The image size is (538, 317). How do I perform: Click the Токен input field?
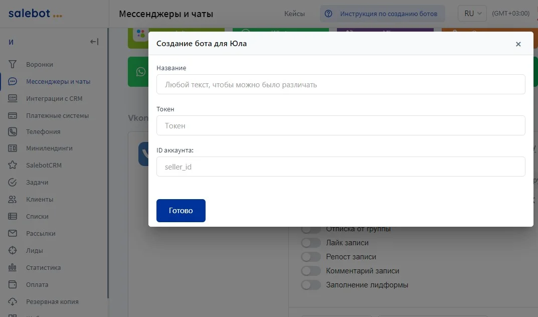click(340, 125)
